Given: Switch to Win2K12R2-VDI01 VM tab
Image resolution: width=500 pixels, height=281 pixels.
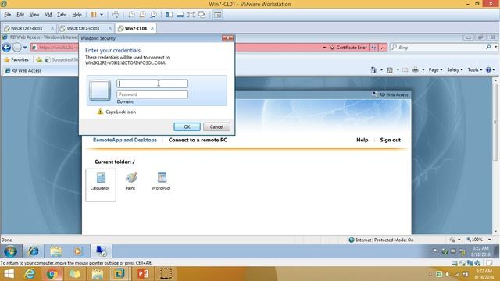Looking at the screenshot, I should point(84,28).
